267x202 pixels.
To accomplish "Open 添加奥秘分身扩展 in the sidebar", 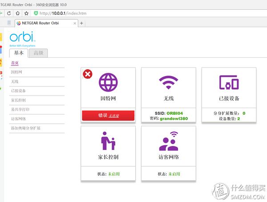I will click(26, 128).
